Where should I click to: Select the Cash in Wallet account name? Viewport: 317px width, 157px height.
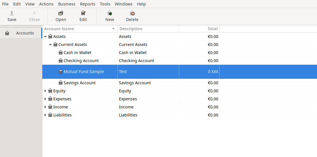[x=77, y=53]
